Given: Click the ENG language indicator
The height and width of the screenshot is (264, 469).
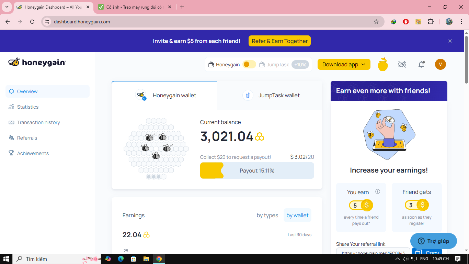Looking at the screenshot, I should tap(424, 259).
